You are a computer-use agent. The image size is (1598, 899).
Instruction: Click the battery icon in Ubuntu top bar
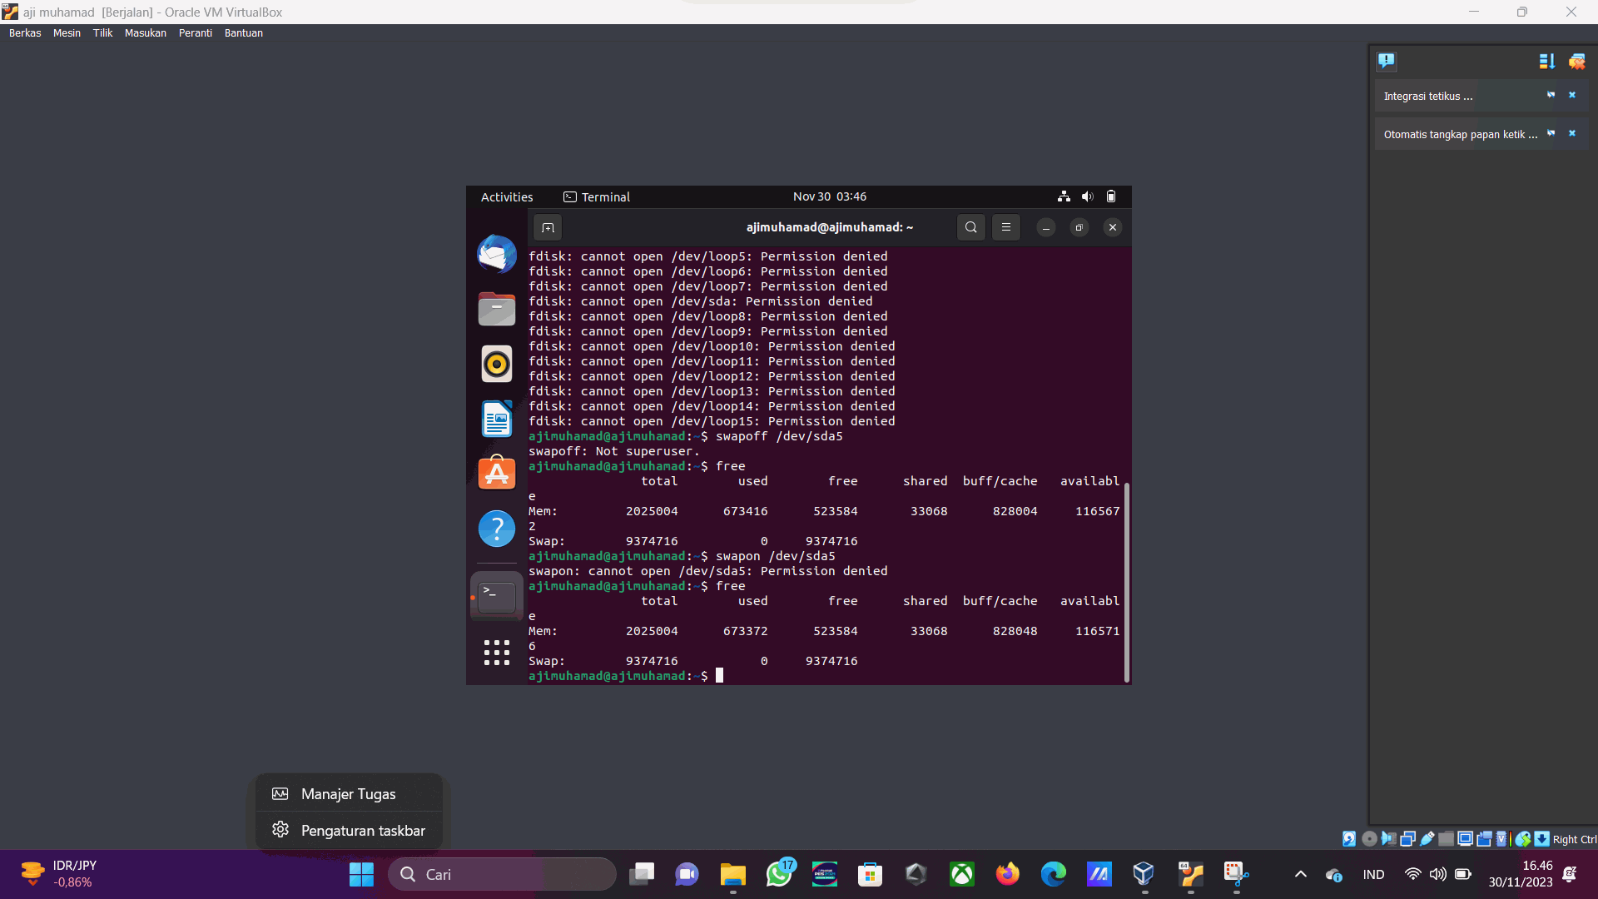tap(1111, 196)
